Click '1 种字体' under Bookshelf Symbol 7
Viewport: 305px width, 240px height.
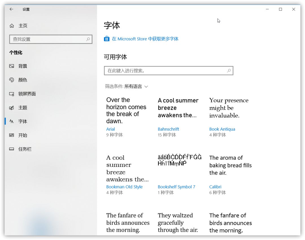(166, 193)
